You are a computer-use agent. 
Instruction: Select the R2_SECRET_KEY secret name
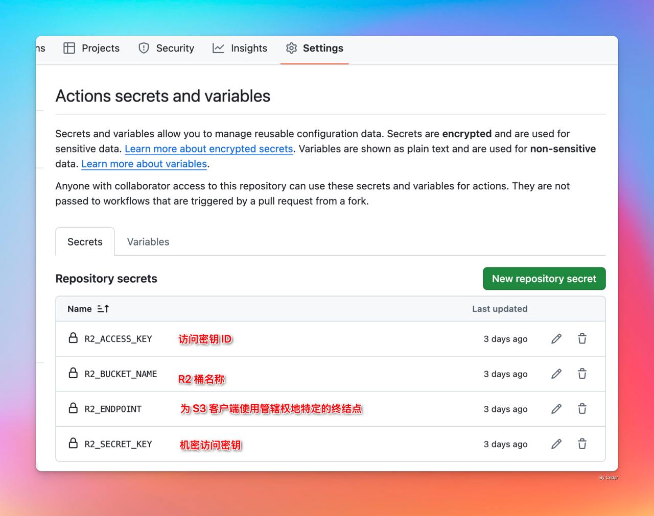(x=118, y=444)
